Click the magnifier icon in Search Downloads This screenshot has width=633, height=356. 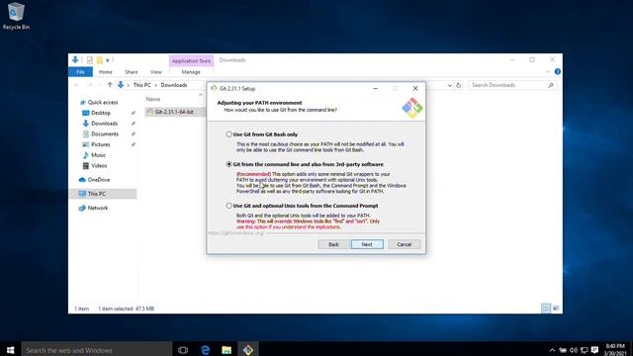pyautogui.click(x=551, y=85)
